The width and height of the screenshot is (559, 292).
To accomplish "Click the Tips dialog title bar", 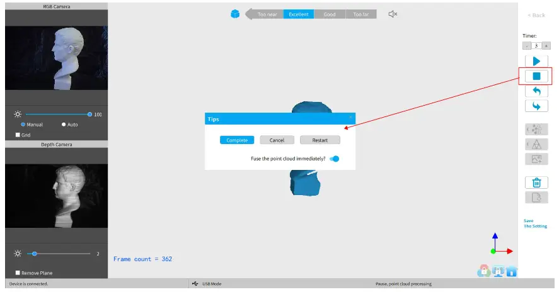I will [x=280, y=119].
